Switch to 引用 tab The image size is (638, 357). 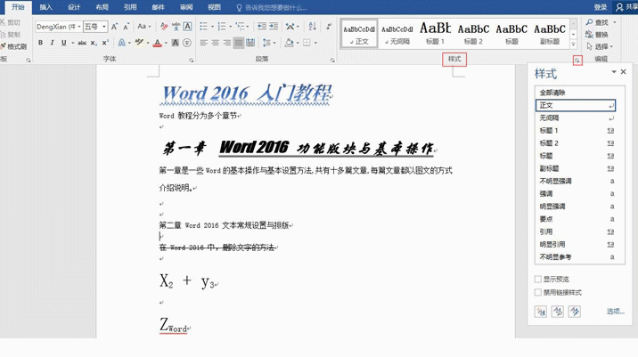(x=130, y=7)
